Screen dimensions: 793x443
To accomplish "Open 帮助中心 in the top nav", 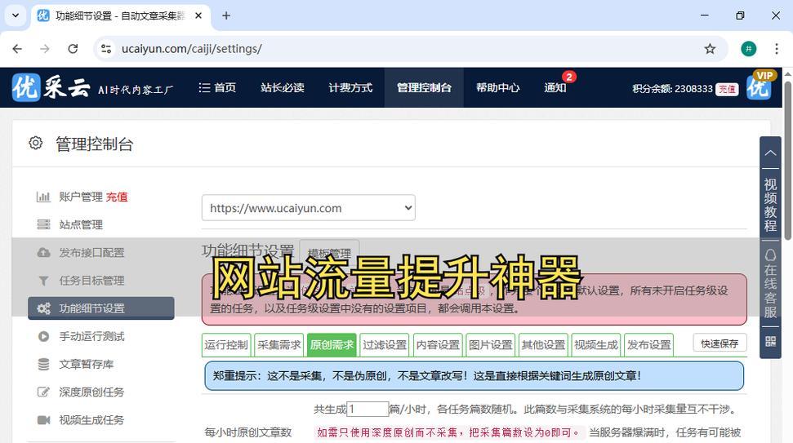I will coord(497,88).
